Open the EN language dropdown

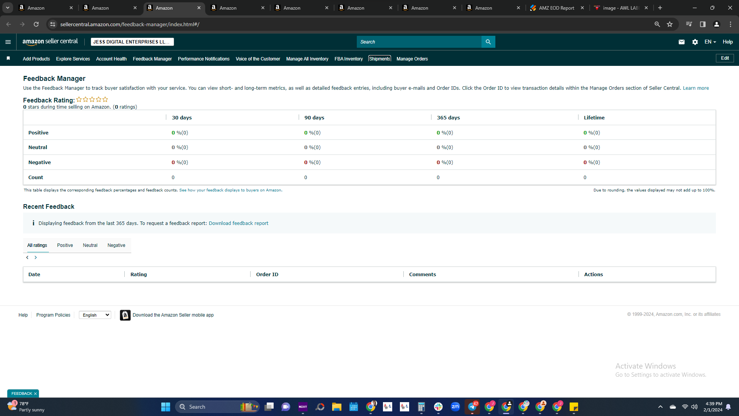710,42
